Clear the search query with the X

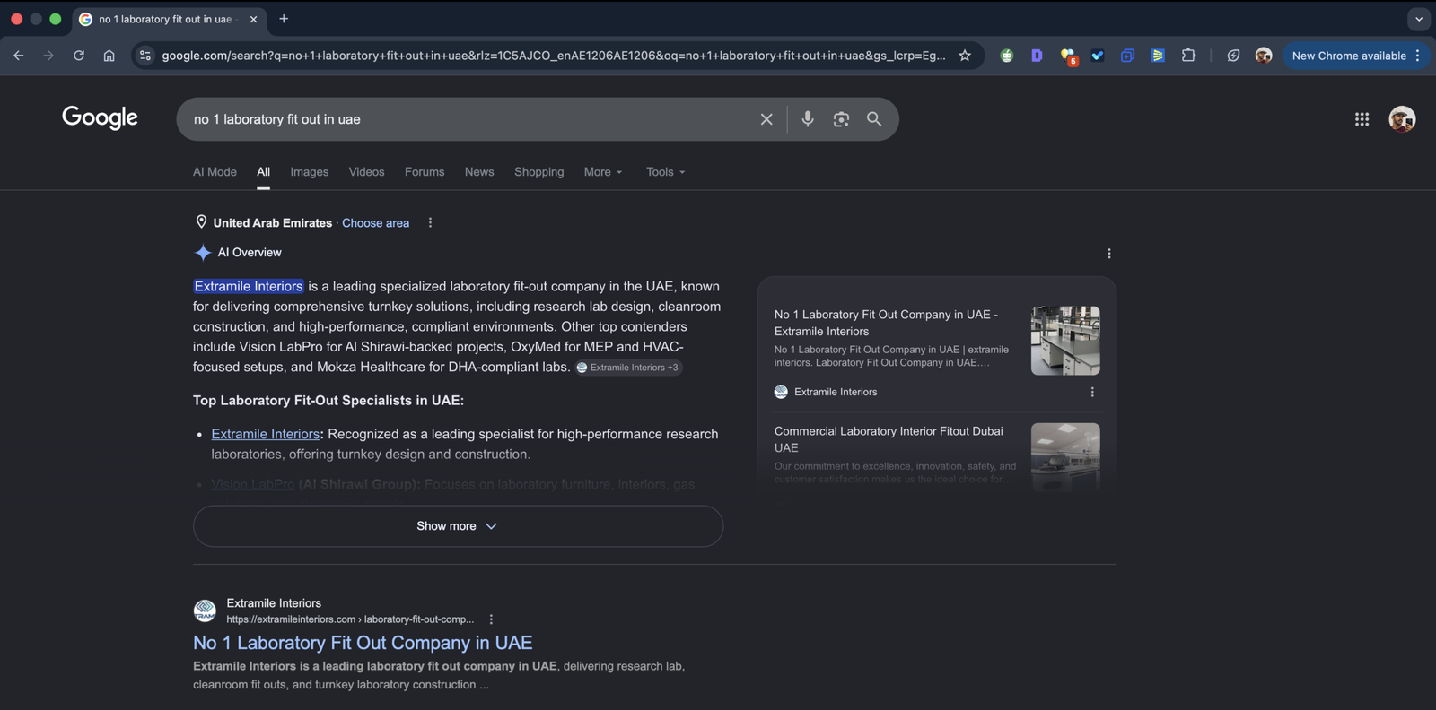click(766, 119)
